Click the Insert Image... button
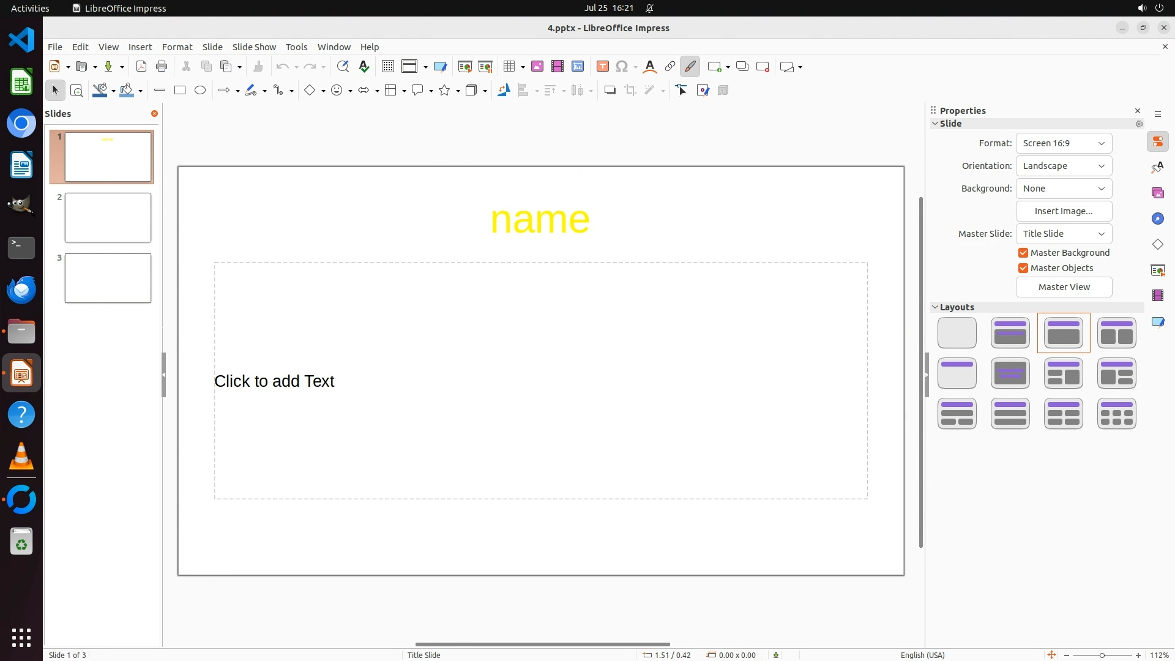Image resolution: width=1175 pixels, height=661 pixels. tap(1064, 211)
